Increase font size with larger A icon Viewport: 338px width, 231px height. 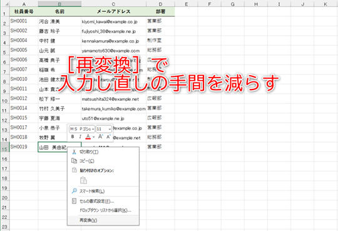tap(100, 136)
